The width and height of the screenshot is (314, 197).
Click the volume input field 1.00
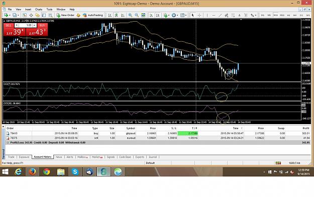coord(26,26)
